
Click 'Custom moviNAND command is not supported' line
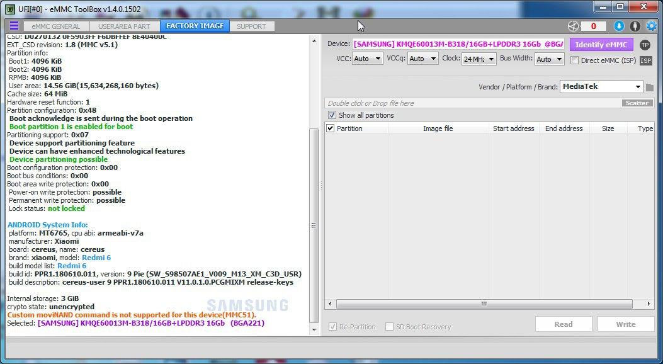coord(132,315)
